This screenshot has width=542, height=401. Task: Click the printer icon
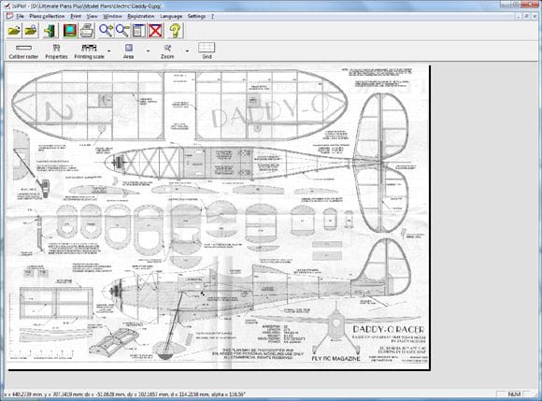tap(87, 31)
